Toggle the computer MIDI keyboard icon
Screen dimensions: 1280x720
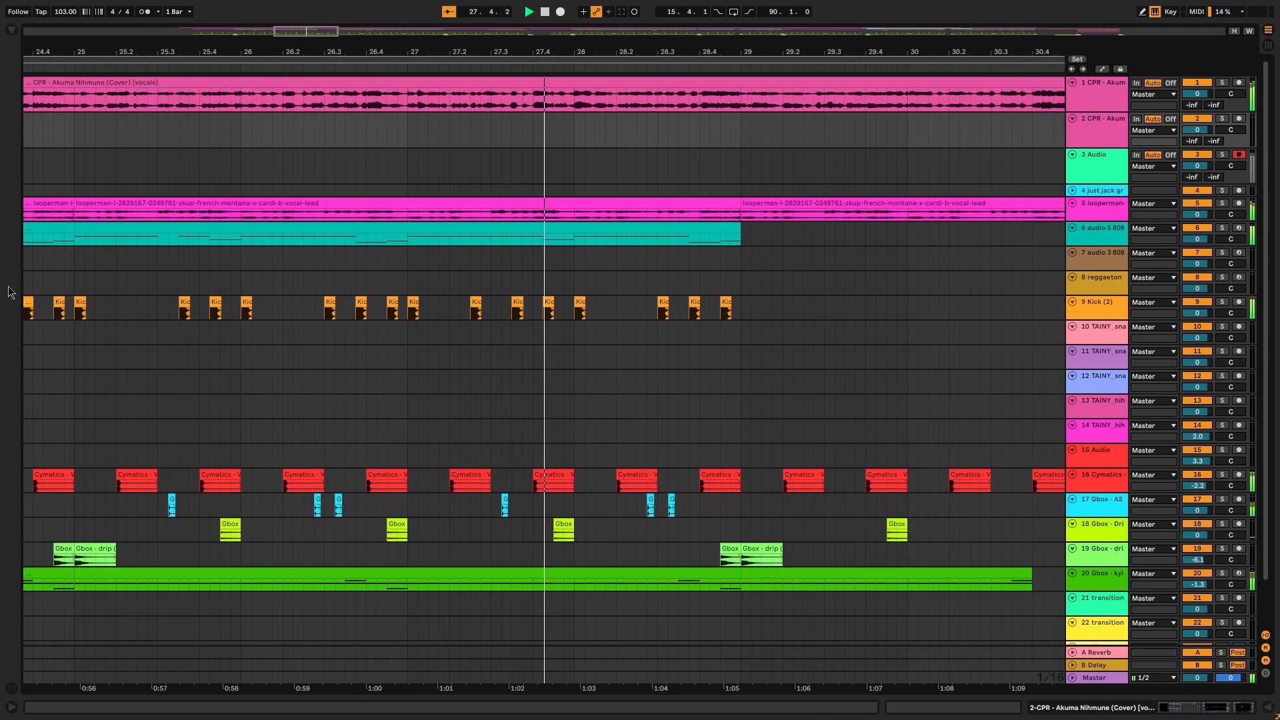1155,11
